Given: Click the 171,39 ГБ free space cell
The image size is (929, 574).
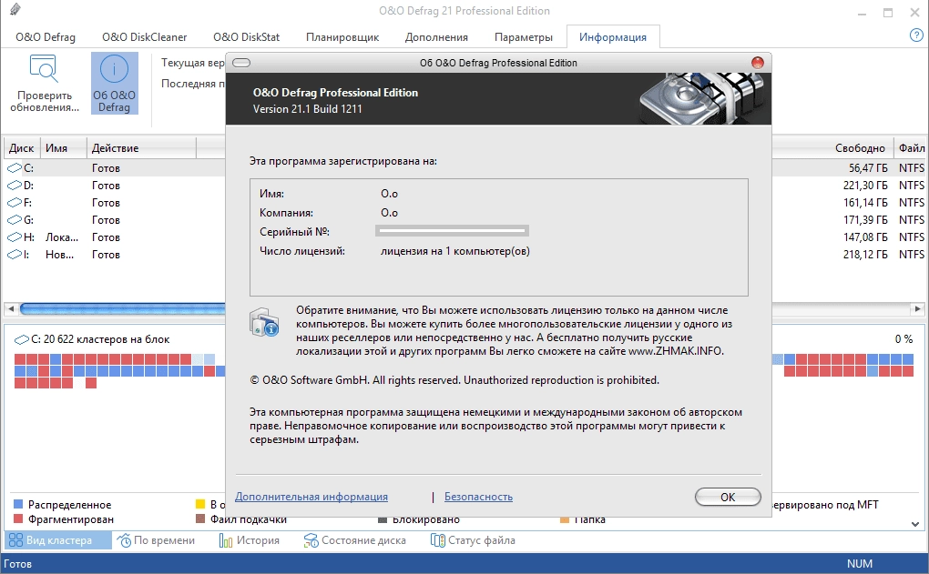Looking at the screenshot, I should [x=865, y=219].
